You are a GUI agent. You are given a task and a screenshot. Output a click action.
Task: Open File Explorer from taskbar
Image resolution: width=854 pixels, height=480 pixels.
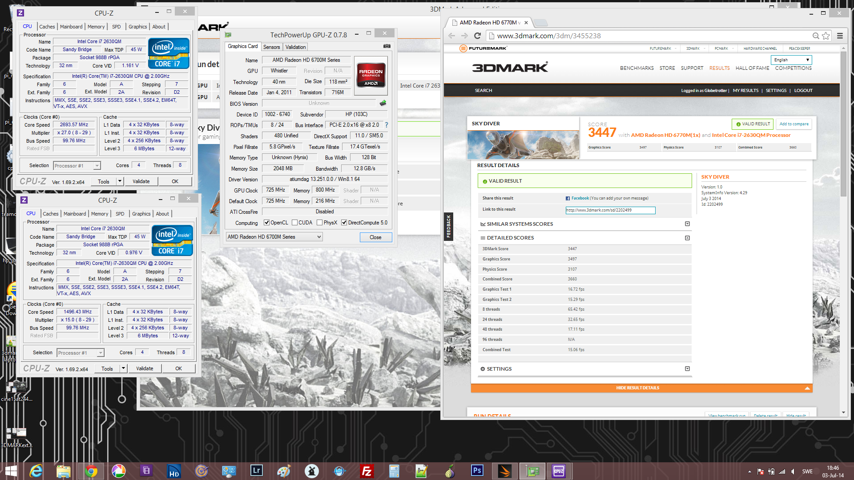point(64,471)
